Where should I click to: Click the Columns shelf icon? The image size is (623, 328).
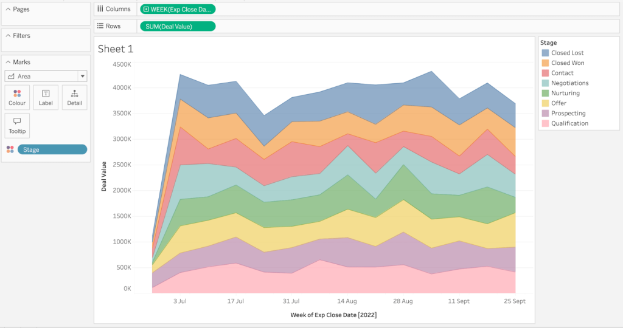[x=100, y=9]
